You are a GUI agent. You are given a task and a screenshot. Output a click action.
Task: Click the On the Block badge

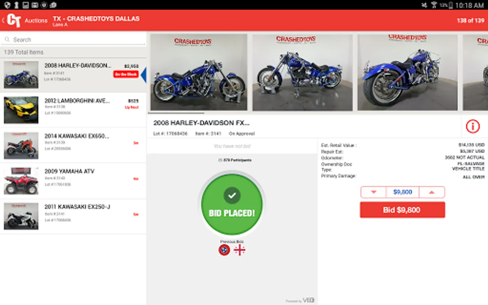(x=126, y=74)
